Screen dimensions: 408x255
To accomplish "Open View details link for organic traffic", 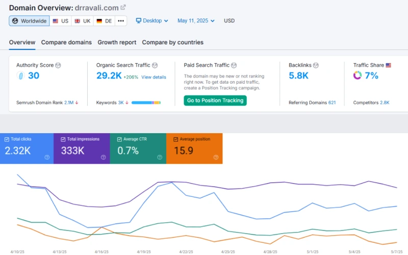I will (154, 77).
